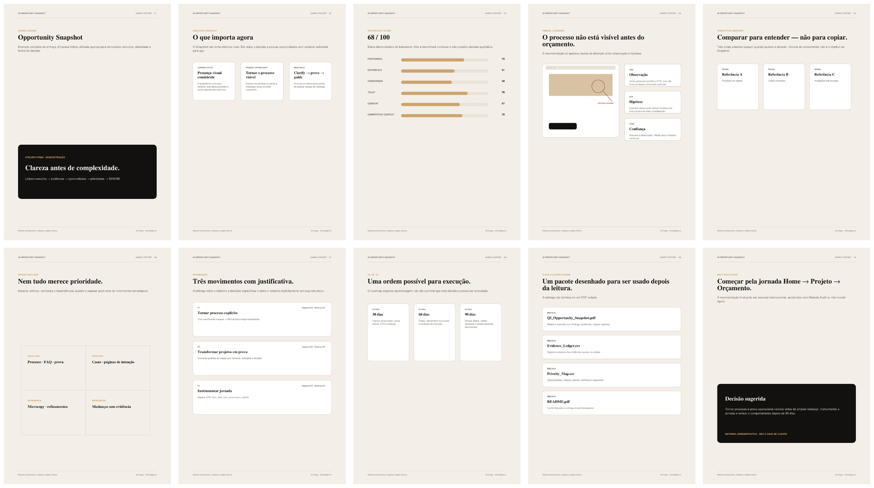Open the QI_Opportunity_Snapshot.pdf file card

pyautogui.click(x=611, y=319)
